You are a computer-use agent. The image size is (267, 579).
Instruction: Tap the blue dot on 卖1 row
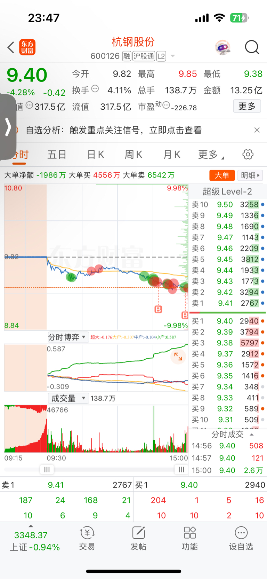point(262,303)
